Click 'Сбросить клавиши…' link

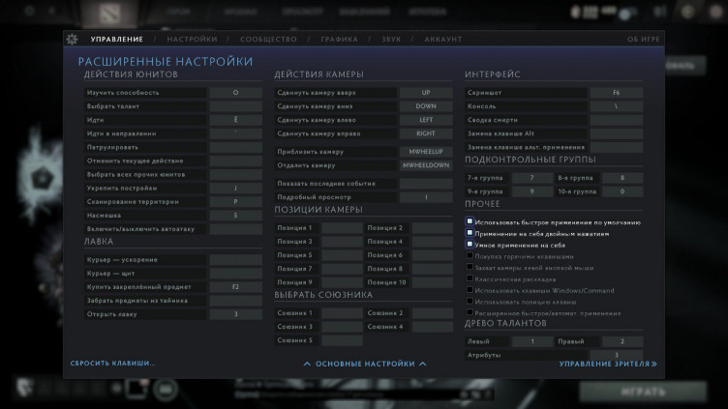tap(112, 364)
